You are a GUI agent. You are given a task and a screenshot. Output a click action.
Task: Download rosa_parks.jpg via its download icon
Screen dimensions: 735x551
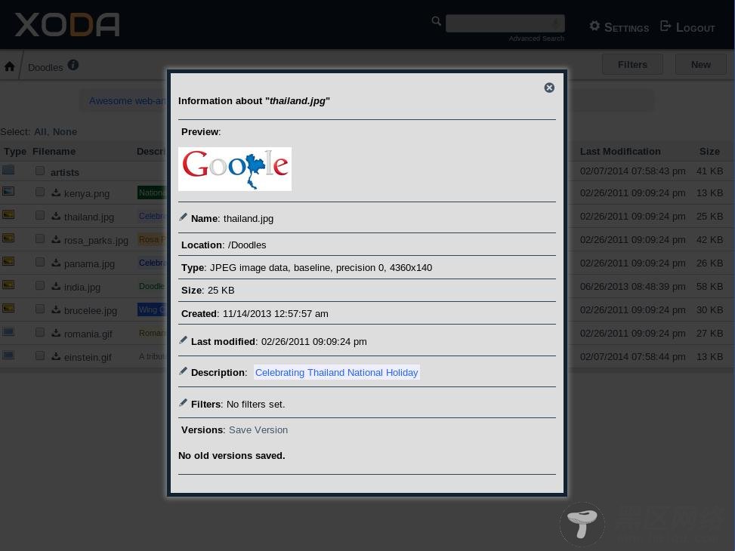click(56, 239)
